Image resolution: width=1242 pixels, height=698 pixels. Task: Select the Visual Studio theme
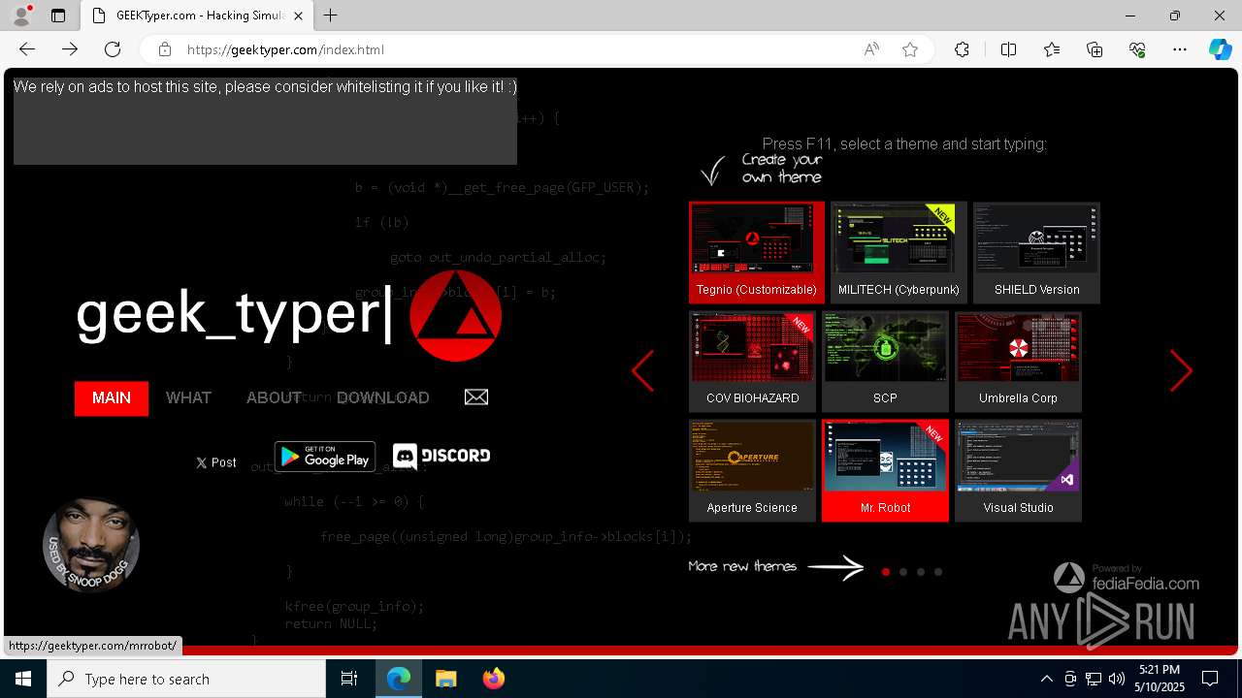[1018, 471]
